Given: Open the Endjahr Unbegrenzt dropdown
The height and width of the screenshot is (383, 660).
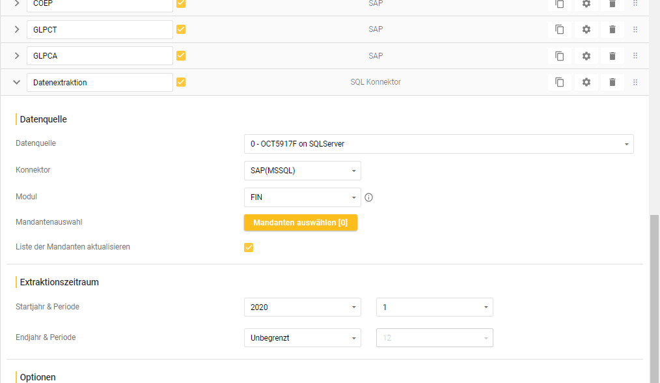Looking at the screenshot, I should [x=302, y=338].
